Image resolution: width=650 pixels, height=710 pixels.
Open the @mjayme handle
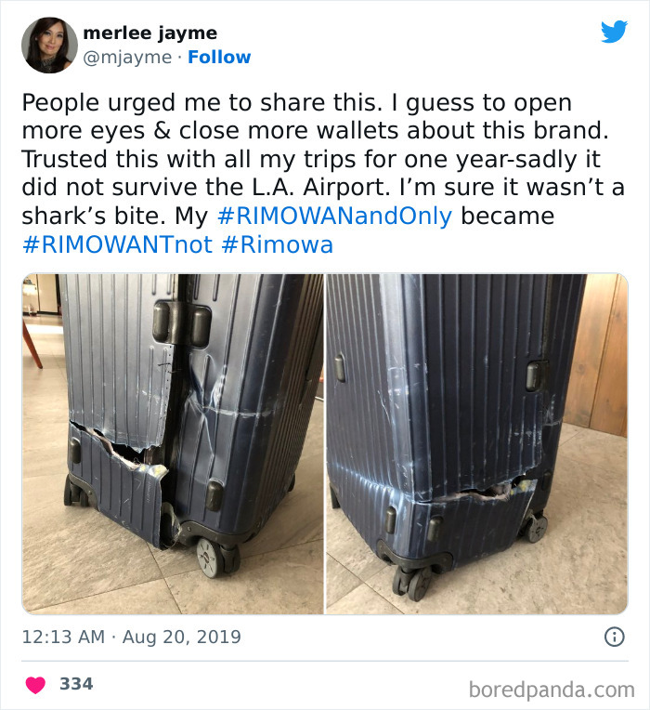point(127,58)
